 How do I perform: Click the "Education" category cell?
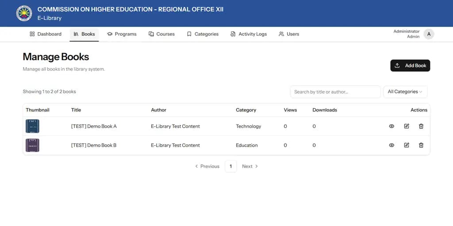[x=247, y=145]
